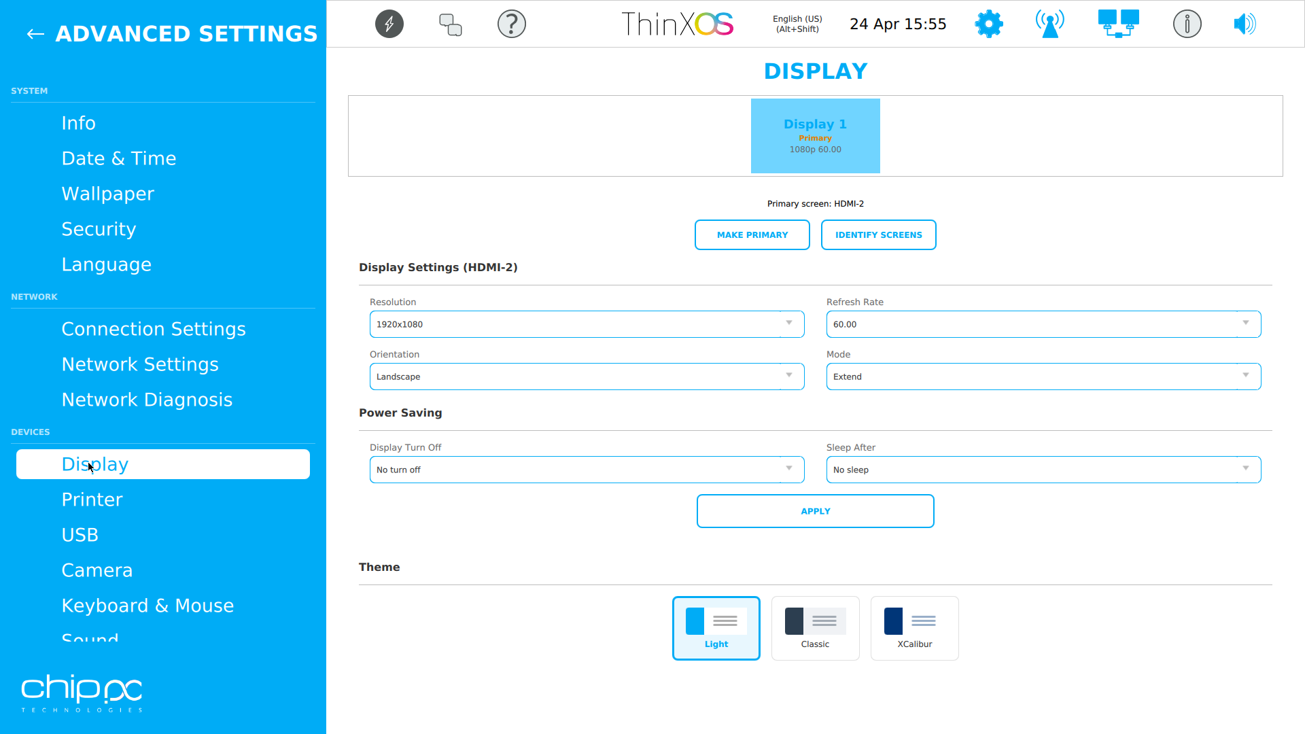Image resolution: width=1305 pixels, height=734 pixels.
Task: Click the volume speaker icon in the header
Action: point(1245,23)
